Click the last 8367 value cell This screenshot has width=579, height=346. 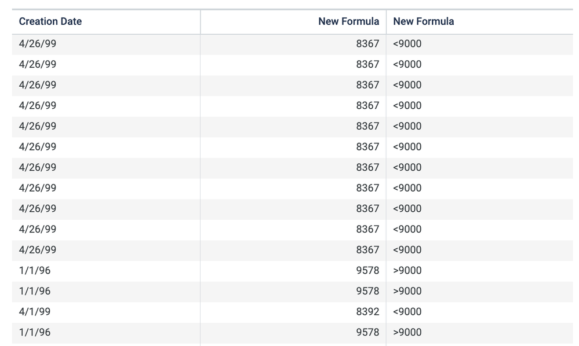[x=367, y=250]
